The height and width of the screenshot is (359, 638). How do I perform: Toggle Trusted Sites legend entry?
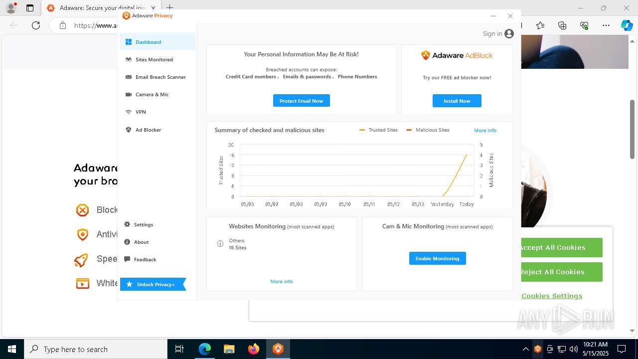pos(378,130)
